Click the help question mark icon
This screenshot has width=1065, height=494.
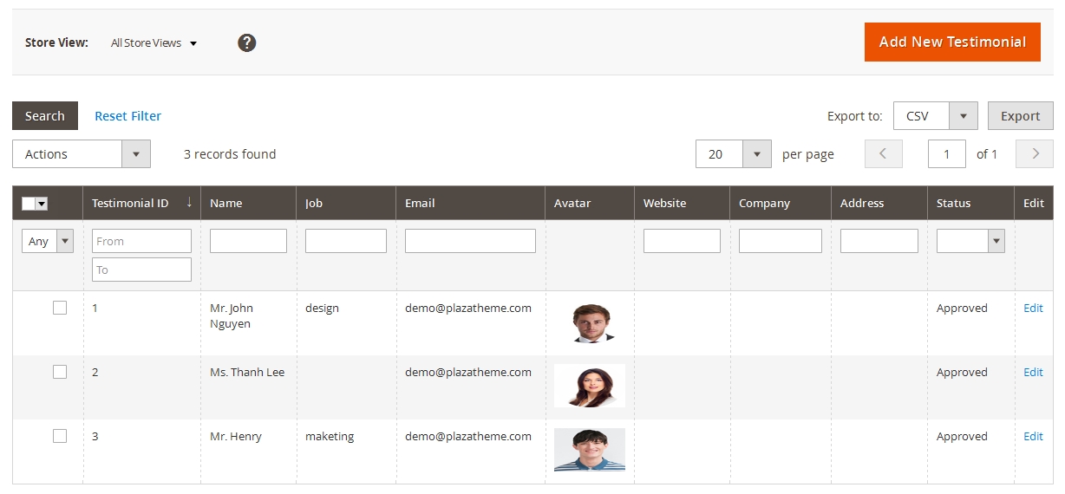(x=247, y=42)
